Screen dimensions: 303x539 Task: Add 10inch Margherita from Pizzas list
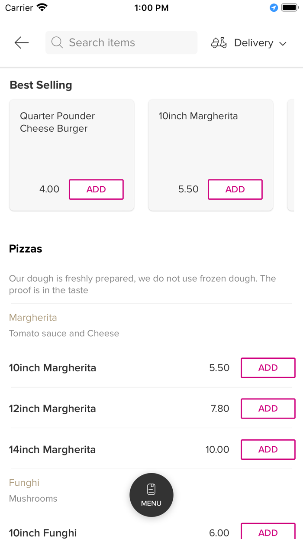pyautogui.click(x=268, y=368)
